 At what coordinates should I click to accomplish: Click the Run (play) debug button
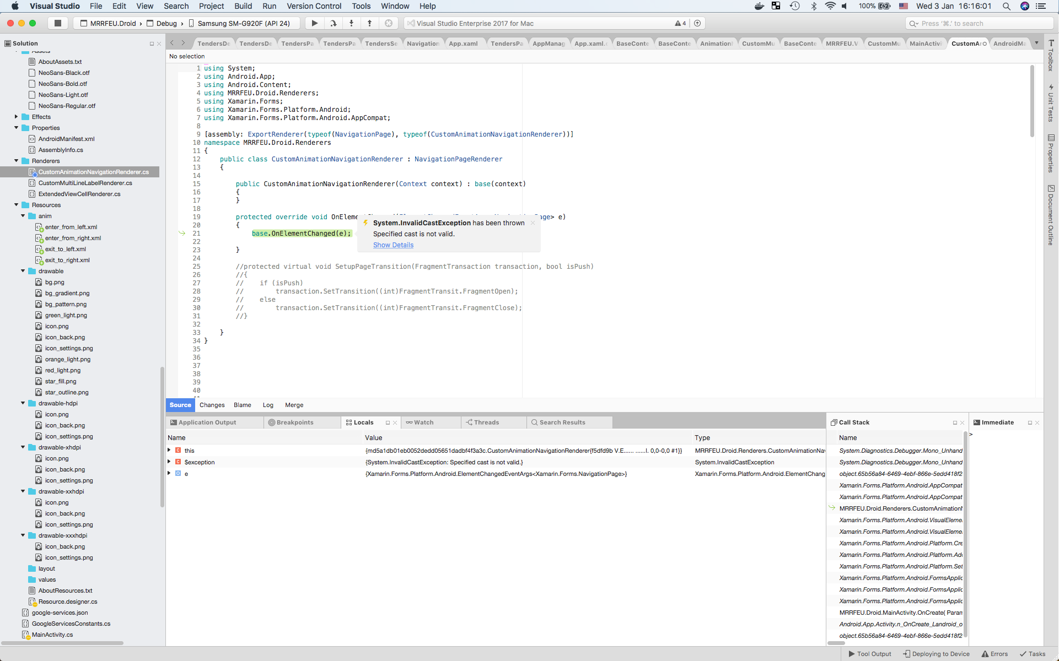314,23
